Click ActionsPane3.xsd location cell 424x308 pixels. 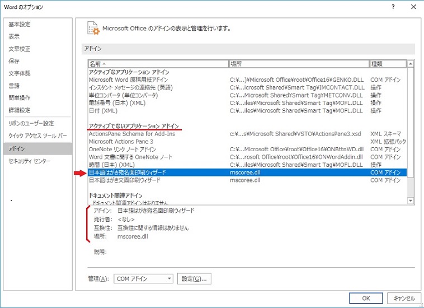click(295, 134)
